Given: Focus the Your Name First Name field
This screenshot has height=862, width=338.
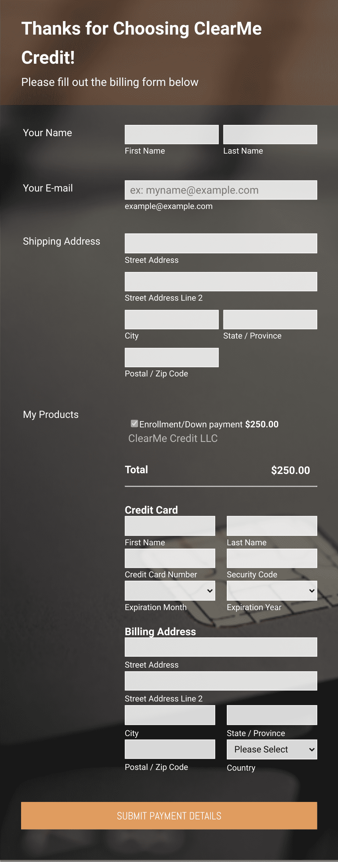Looking at the screenshot, I should [172, 135].
